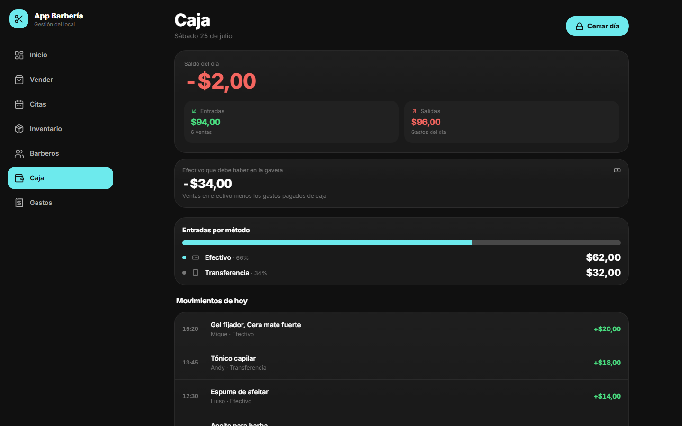Click the Caja wallet icon
The height and width of the screenshot is (426, 682).
pos(19,178)
